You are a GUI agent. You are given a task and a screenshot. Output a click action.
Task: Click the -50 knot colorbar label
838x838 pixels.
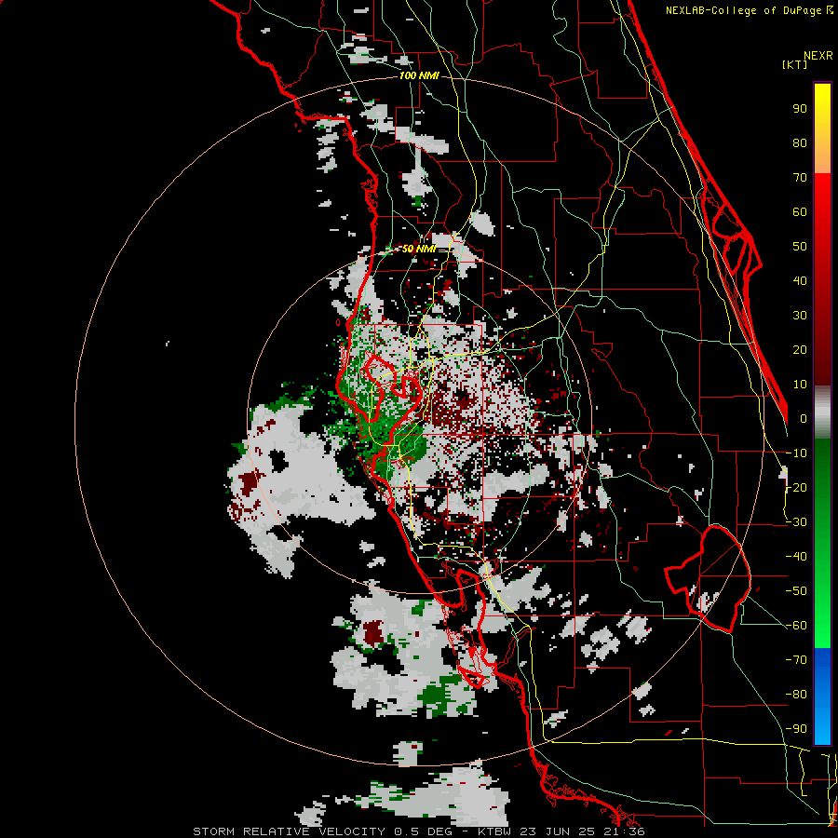click(x=796, y=591)
